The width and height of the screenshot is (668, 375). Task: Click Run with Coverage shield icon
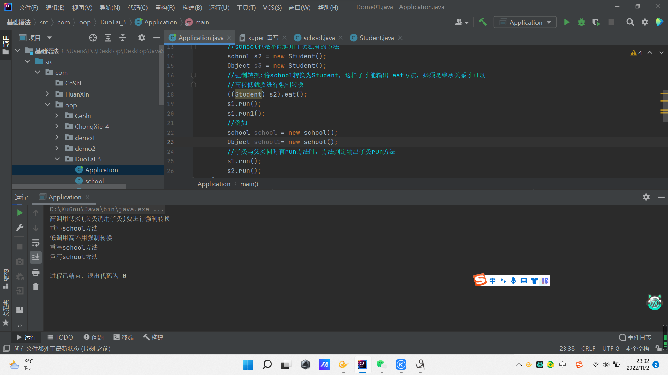tap(596, 22)
